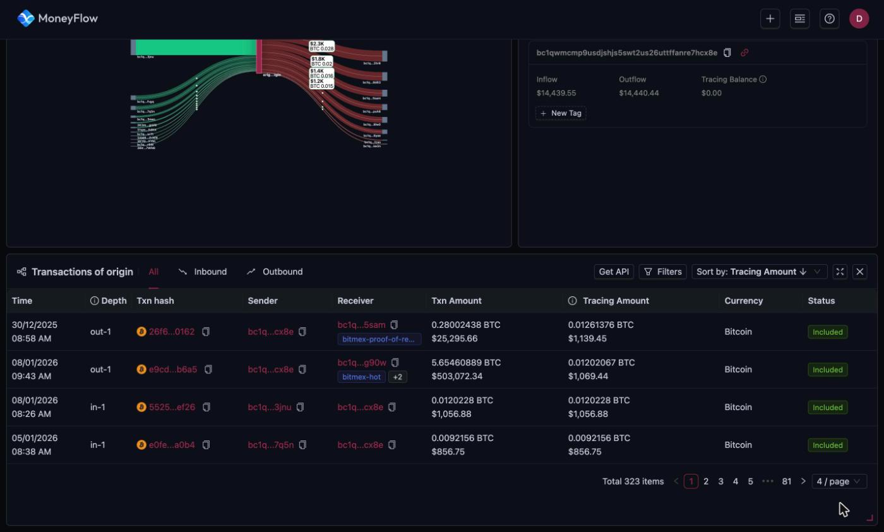884x532 pixels.
Task: Click the red link icon beside address
Action: tap(744, 53)
